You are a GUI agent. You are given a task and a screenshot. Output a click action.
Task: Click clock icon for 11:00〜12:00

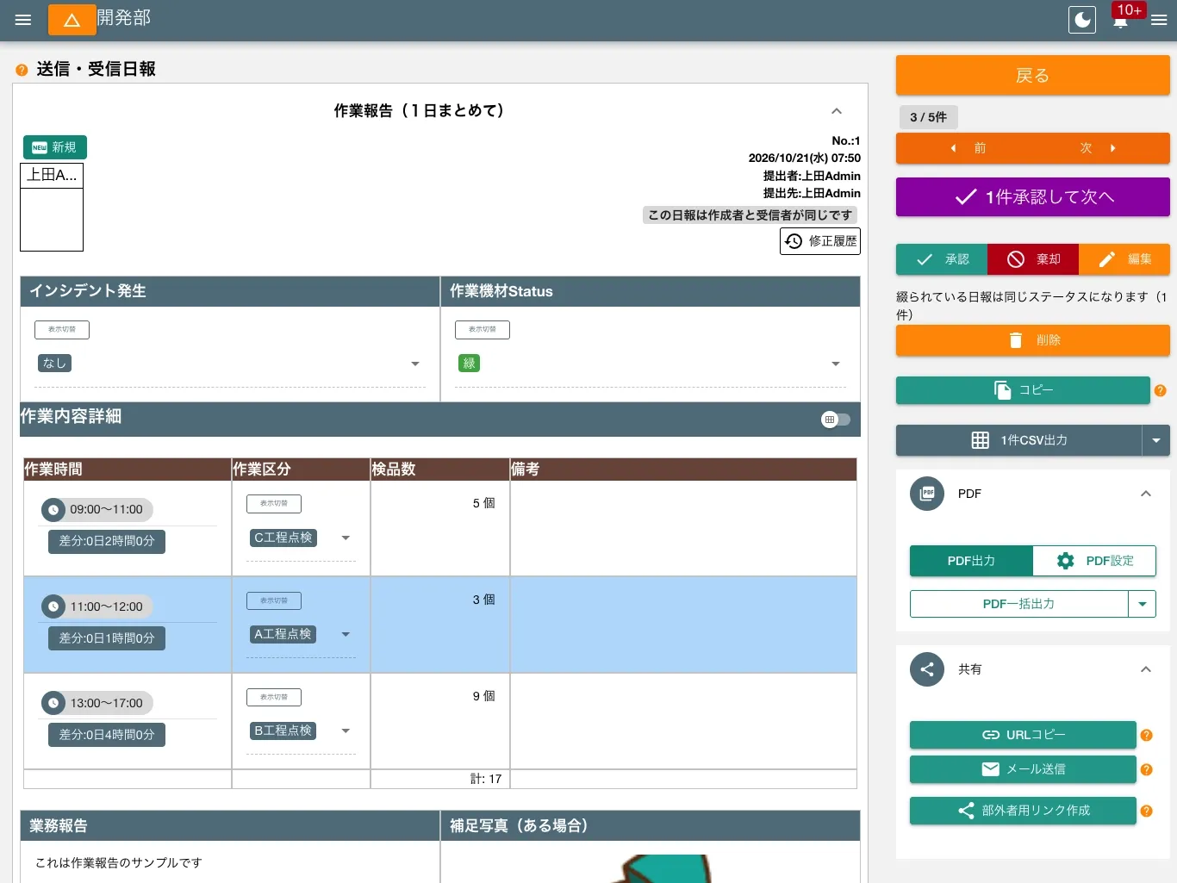pos(53,606)
